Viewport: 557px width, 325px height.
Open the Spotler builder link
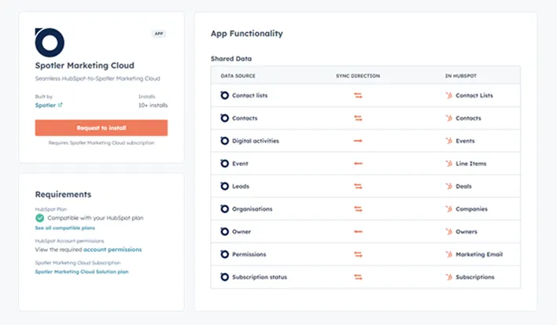pos(46,105)
